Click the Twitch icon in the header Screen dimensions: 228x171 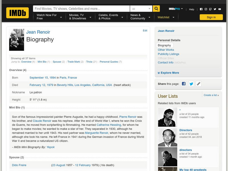point(211,9)
